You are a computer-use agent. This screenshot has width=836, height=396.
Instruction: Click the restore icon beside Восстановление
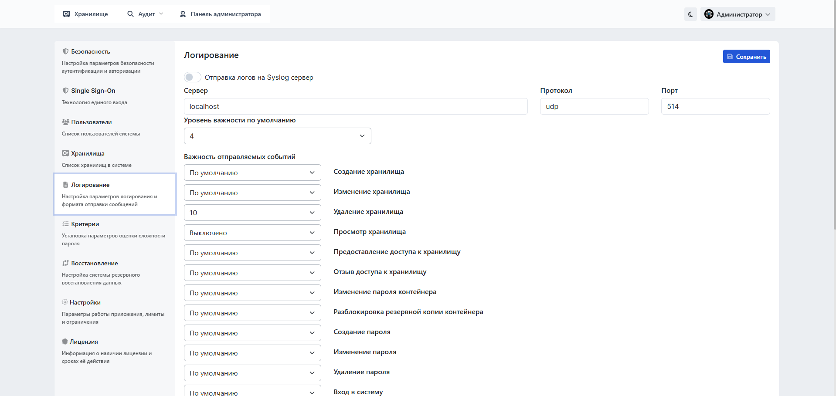[x=65, y=263]
